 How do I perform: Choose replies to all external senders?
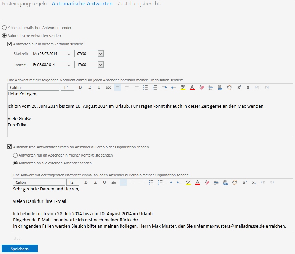coord(15,163)
